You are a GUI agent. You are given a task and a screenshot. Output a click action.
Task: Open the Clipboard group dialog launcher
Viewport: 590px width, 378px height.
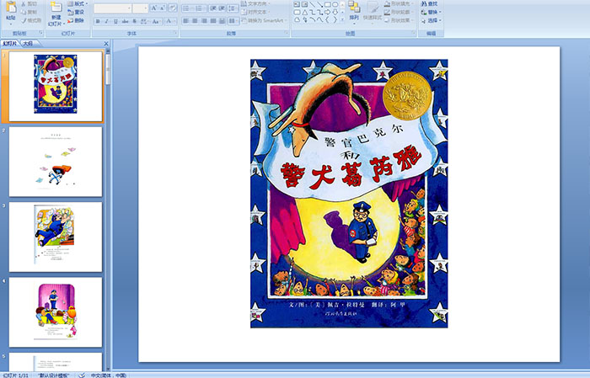(x=41, y=33)
